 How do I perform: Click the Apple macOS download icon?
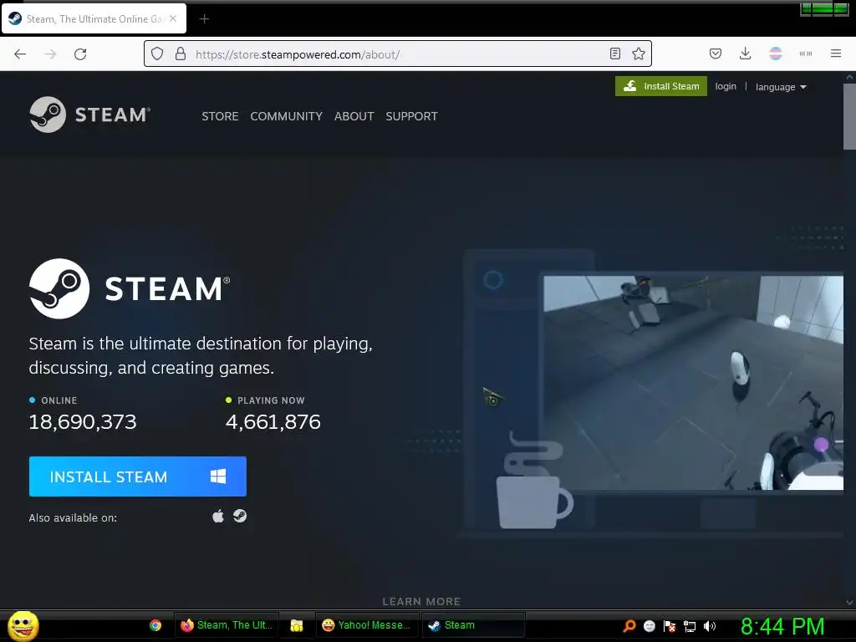point(218,516)
